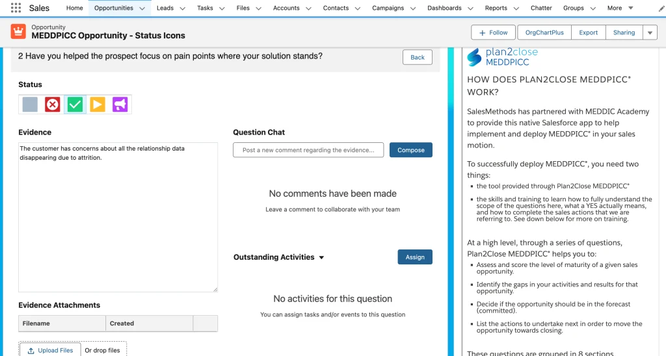This screenshot has width=666, height=356.
Task: Open the App Launcher grid icon
Action: point(16,8)
